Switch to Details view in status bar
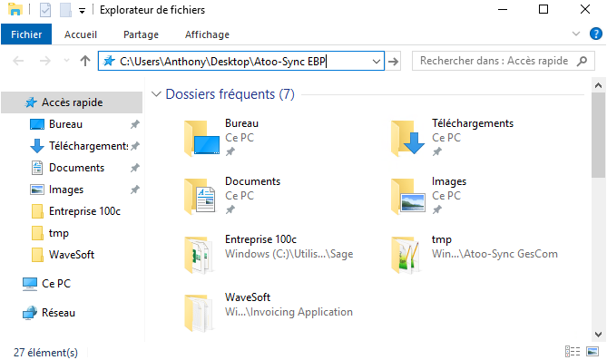This screenshot has width=607, height=360. (573, 352)
